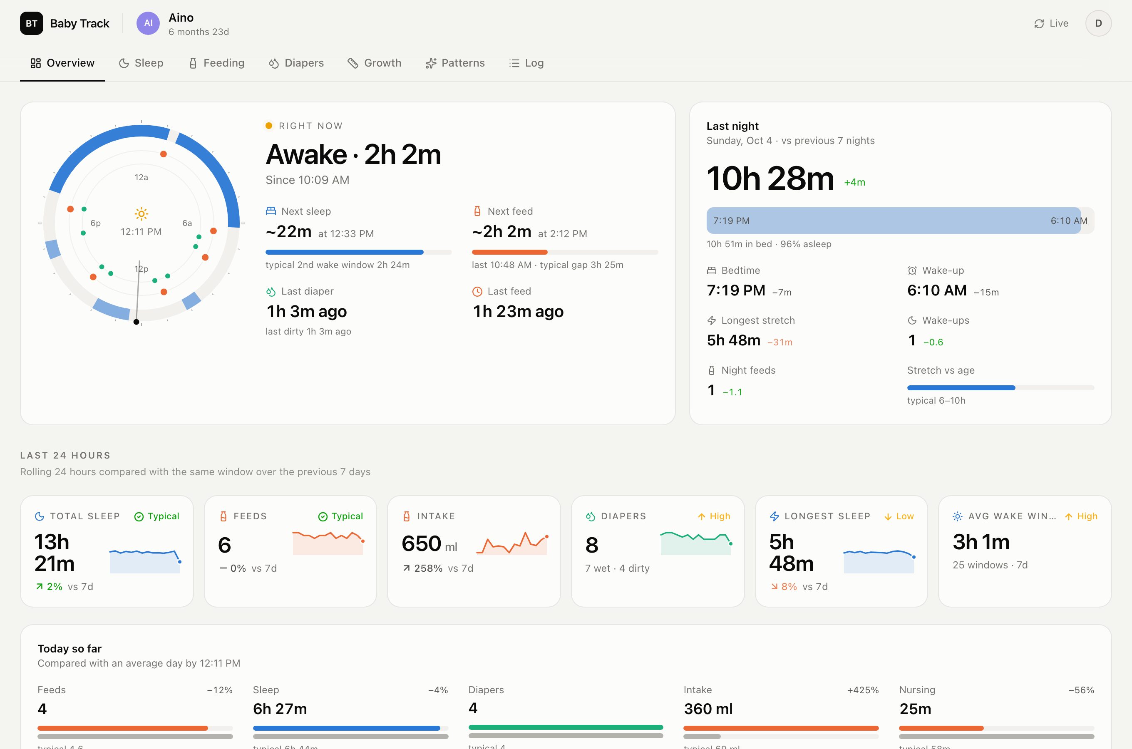Click the Awake 2h 2m status heading
Image resolution: width=1132 pixels, height=749 pixels.
coord(353,154)
